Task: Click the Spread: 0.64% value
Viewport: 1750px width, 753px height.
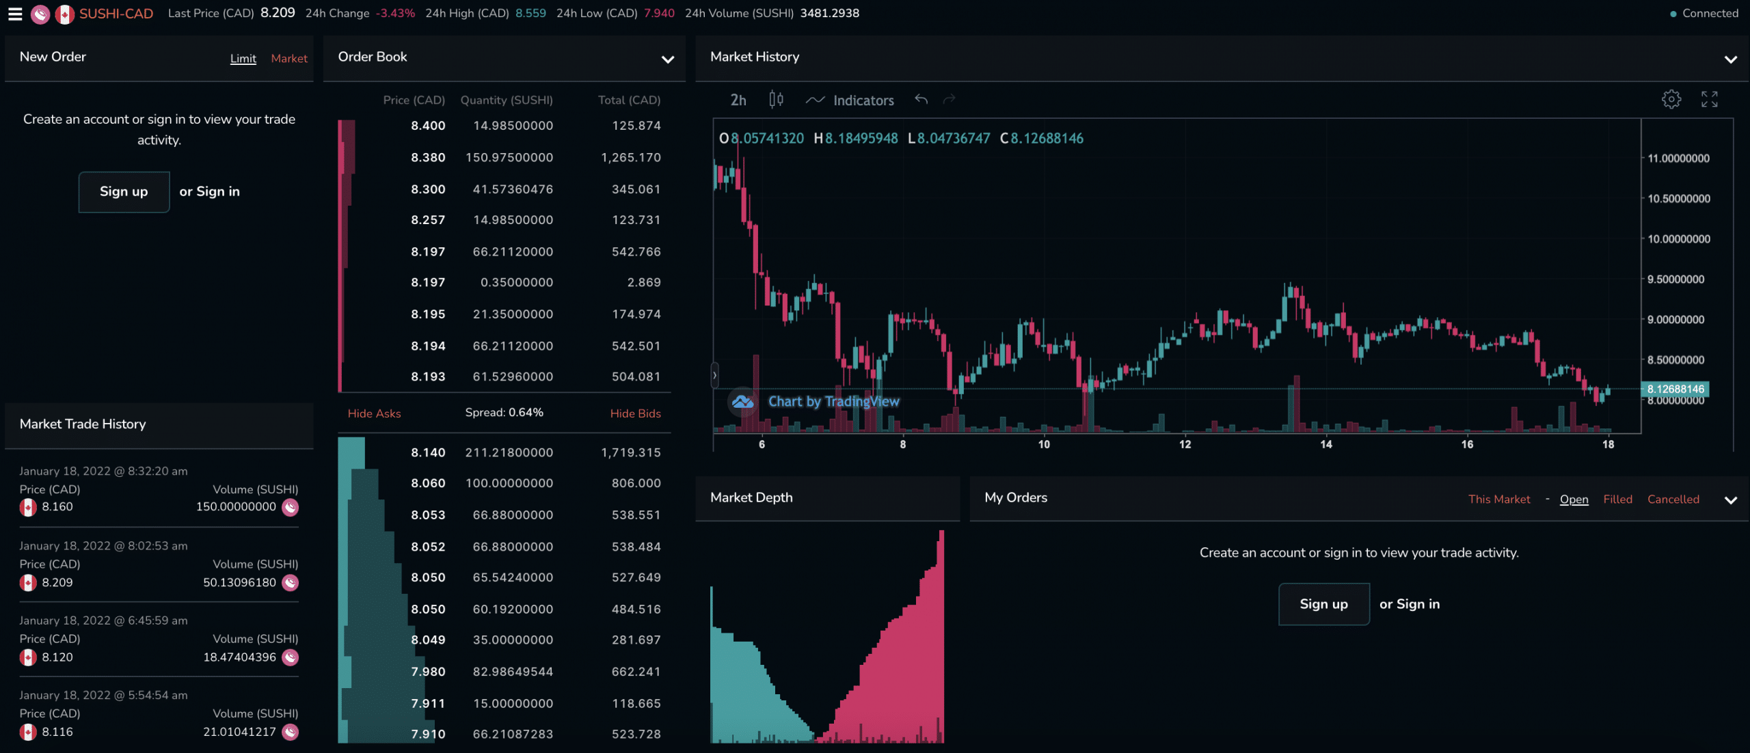Action: point(504,413)
